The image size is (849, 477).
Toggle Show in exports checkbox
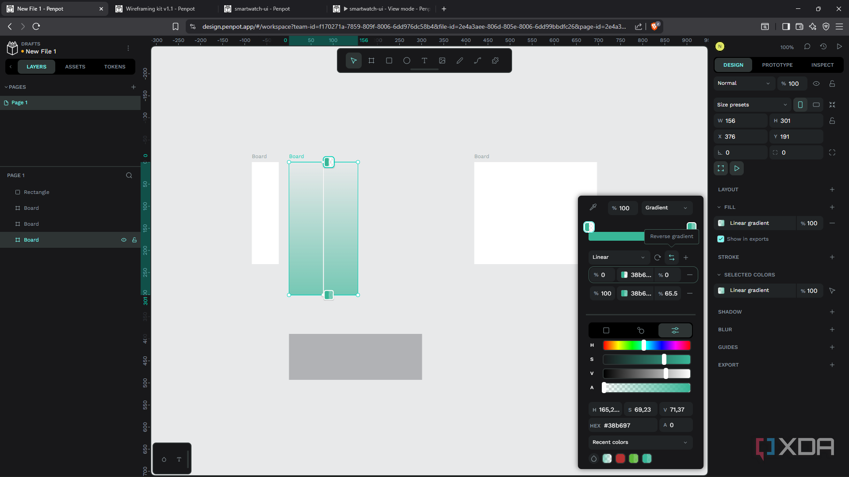[721, 239]
